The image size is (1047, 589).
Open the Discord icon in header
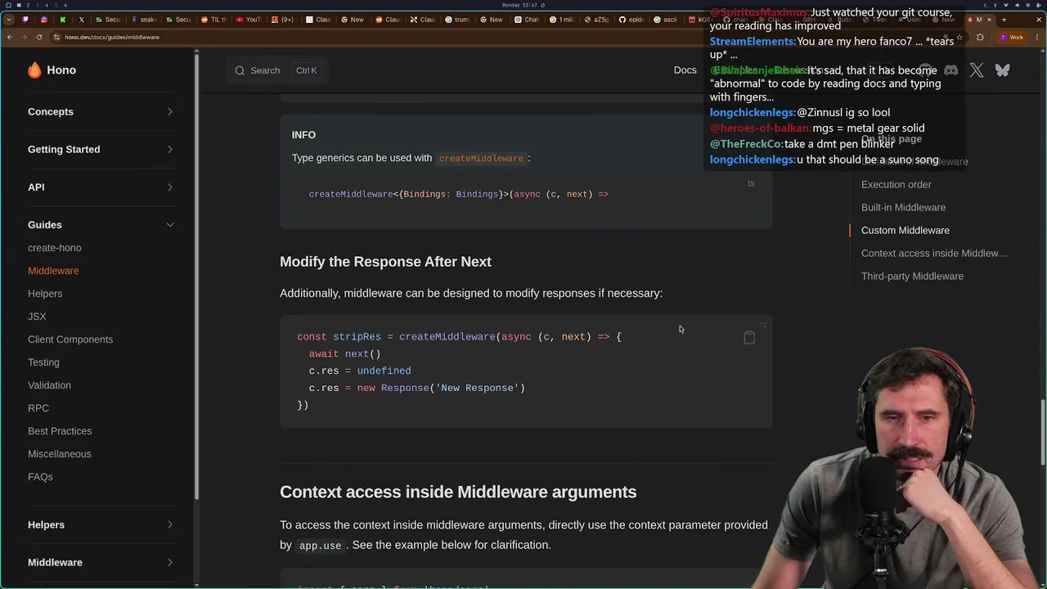(x=951, y=70)
